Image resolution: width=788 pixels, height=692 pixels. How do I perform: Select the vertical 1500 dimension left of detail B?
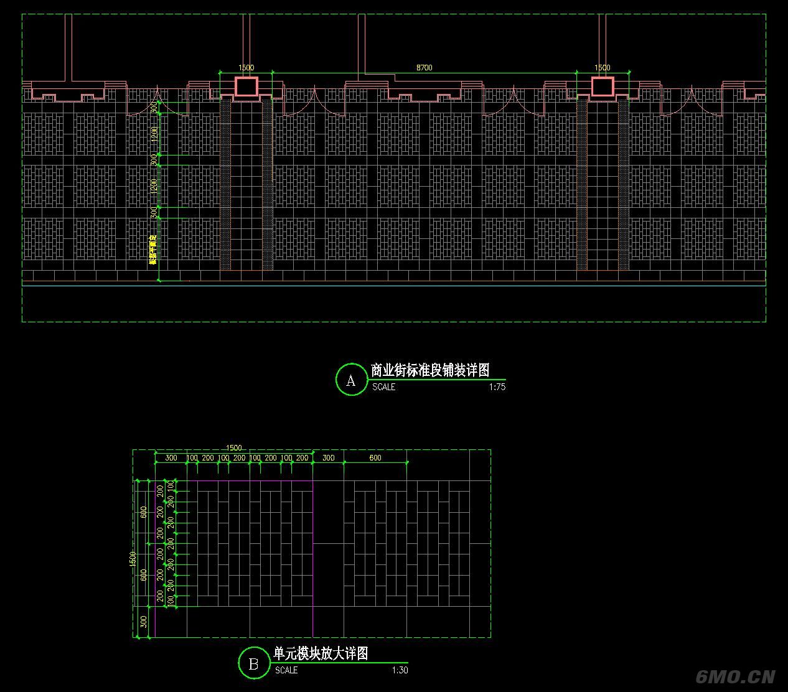tap(132, 559)
